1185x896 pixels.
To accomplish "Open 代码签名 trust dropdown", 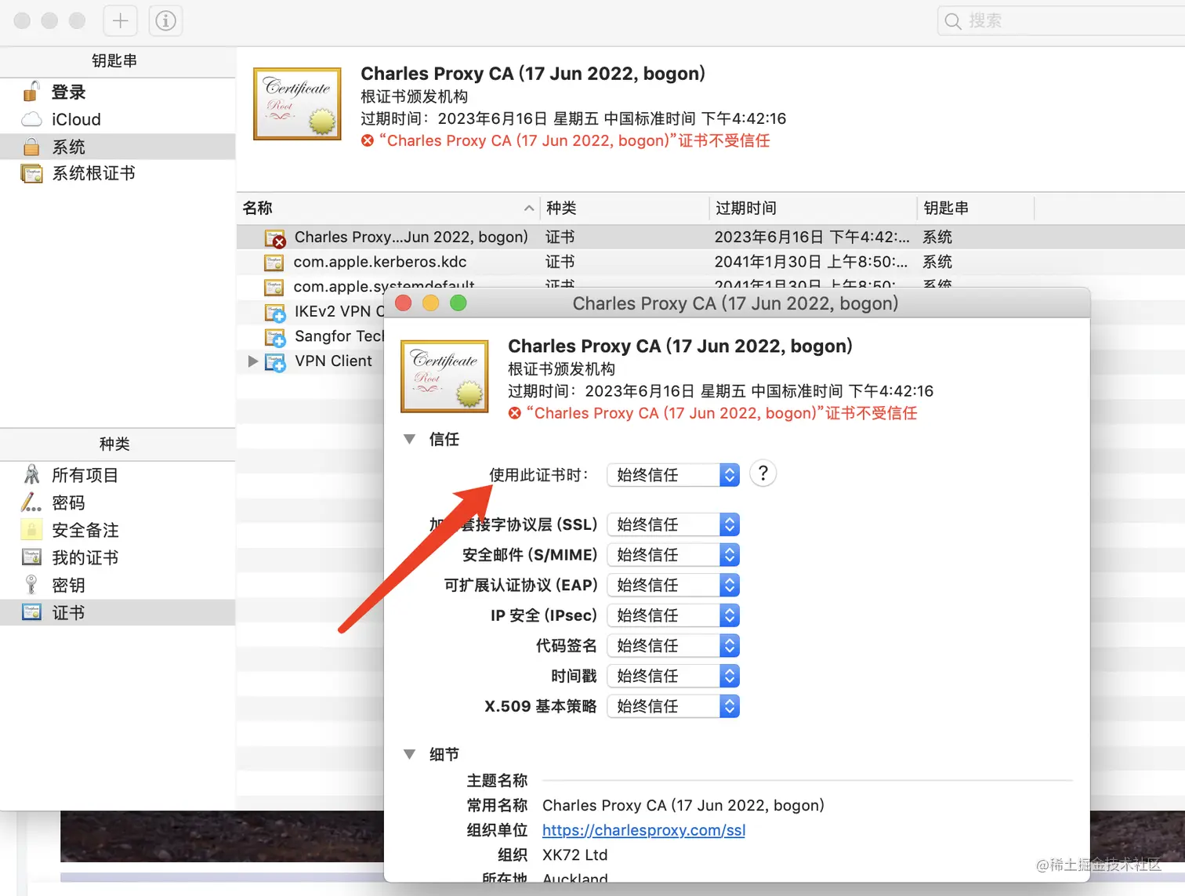I will pyautogui.click(x=673, y=646).
